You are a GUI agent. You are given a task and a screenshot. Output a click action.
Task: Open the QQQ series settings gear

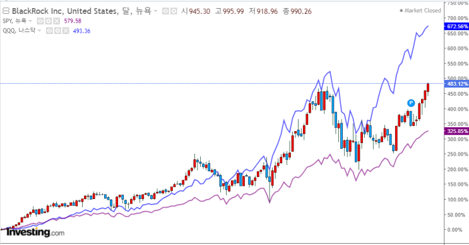click(57, 31)
